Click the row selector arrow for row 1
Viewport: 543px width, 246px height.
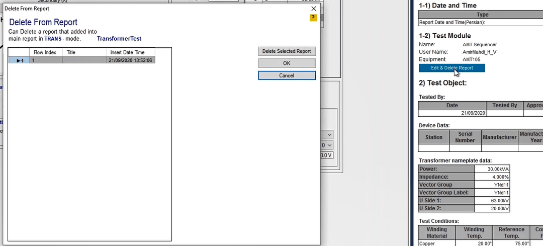coord(20,60)
